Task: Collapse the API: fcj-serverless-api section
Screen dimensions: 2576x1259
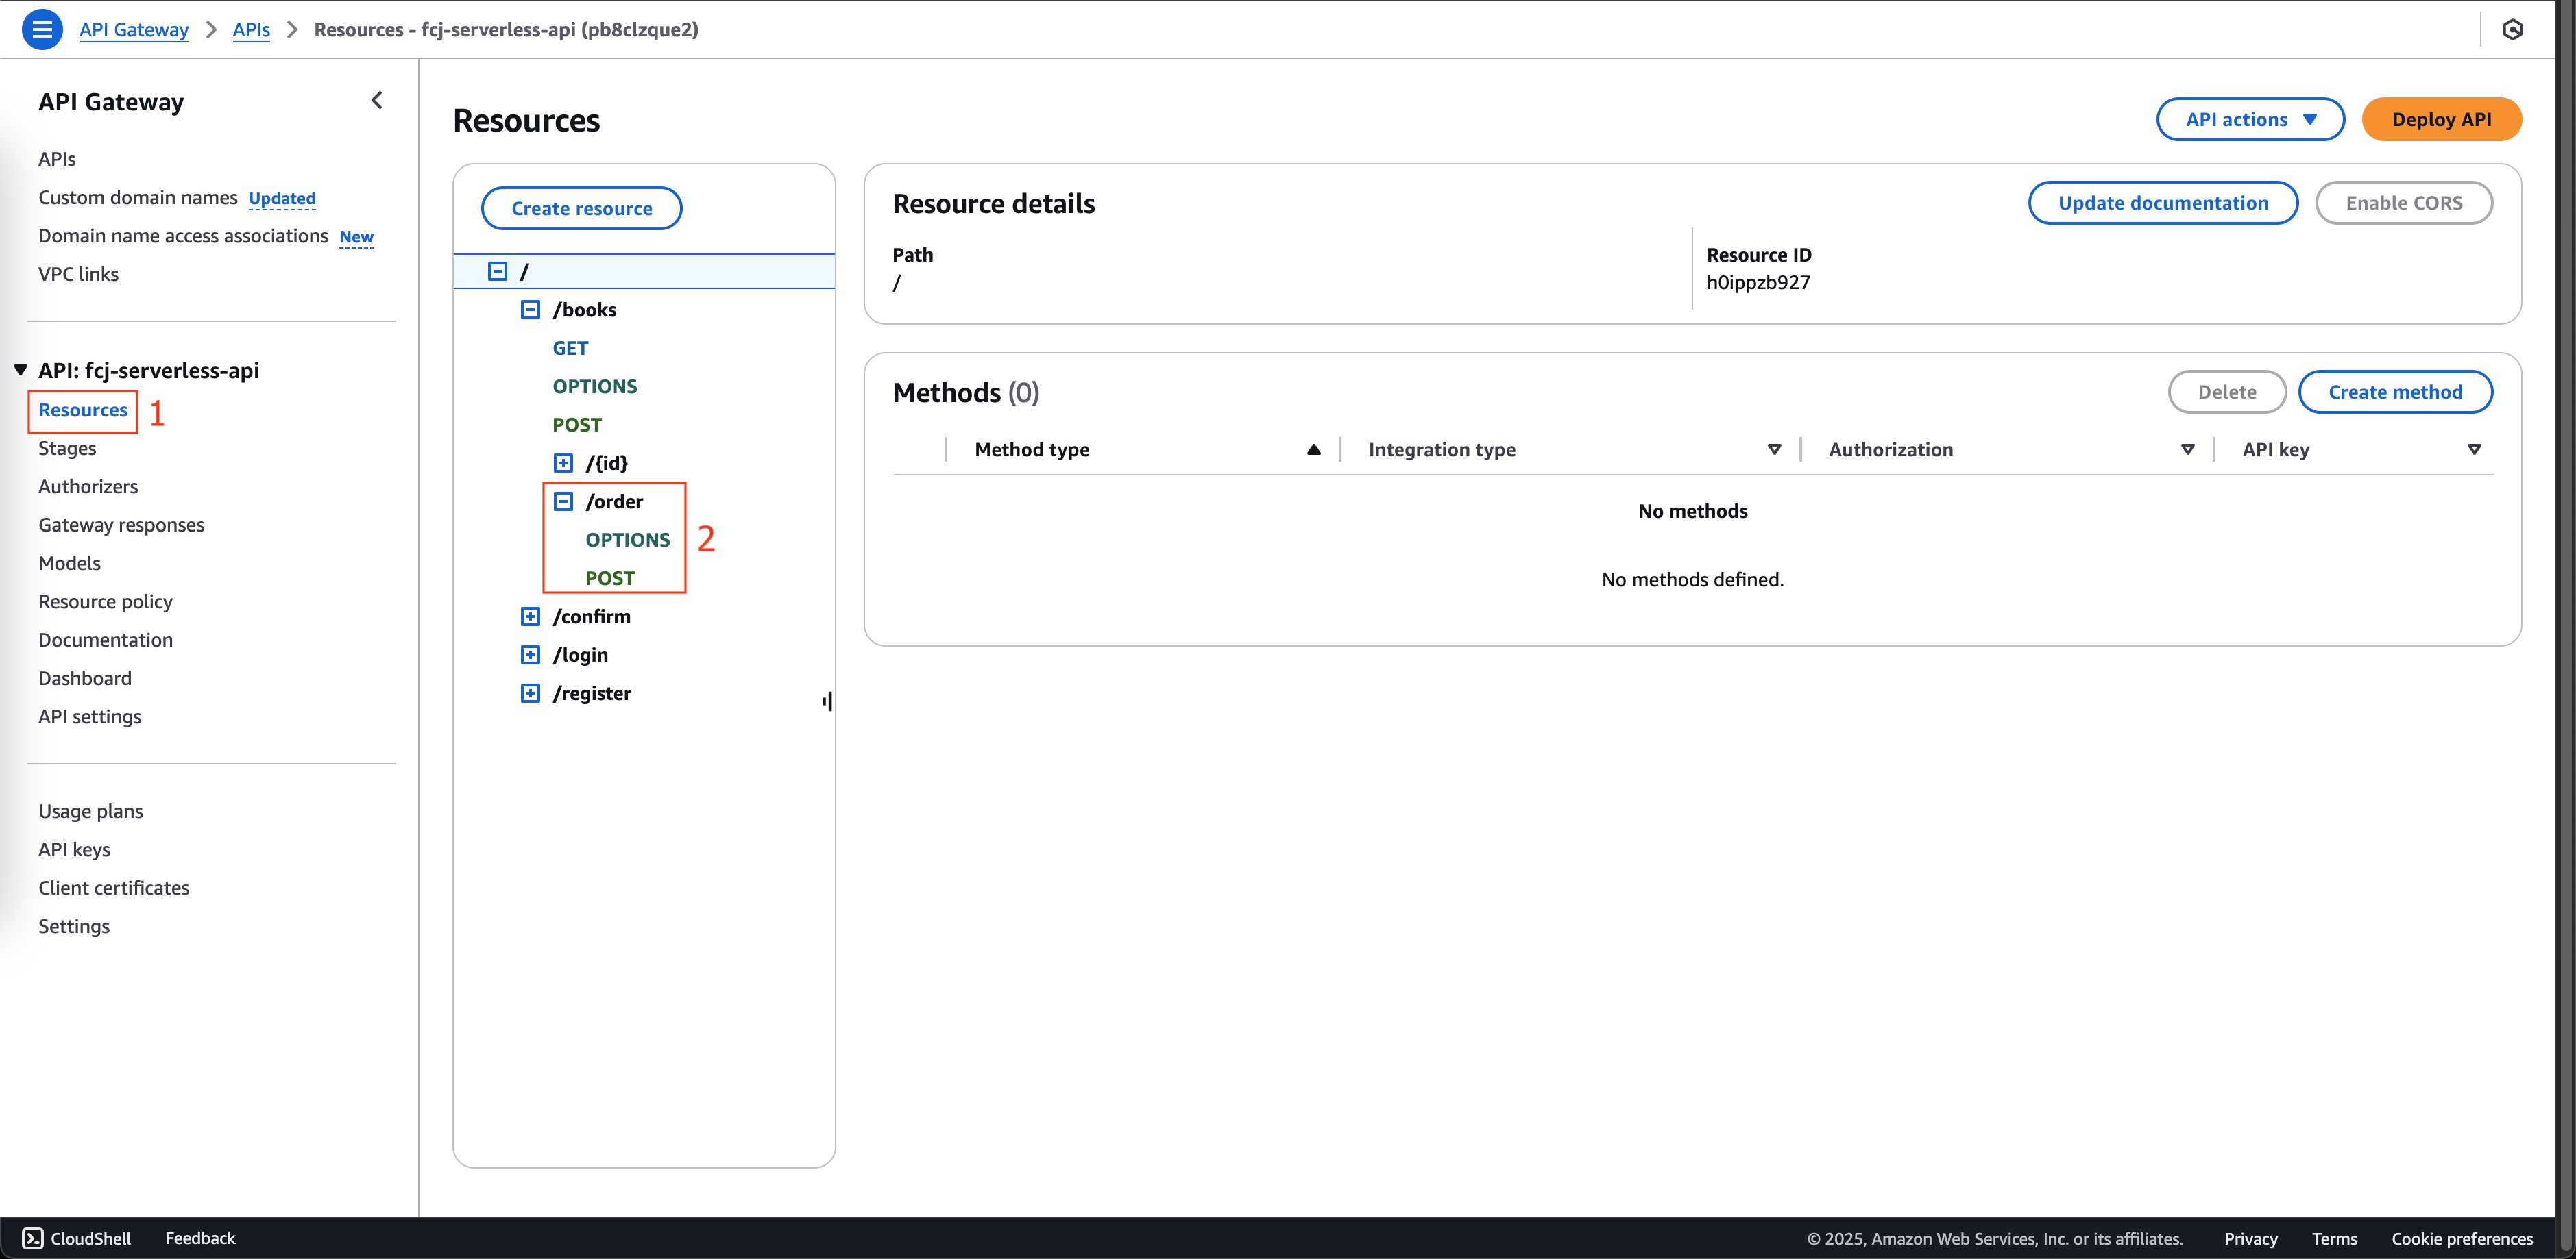Action: point(20,370)
